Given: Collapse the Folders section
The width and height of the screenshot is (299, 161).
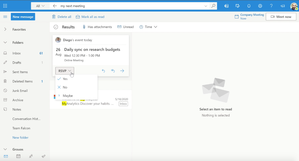Looking at the screenshot, I should click(x=5, y=42).
